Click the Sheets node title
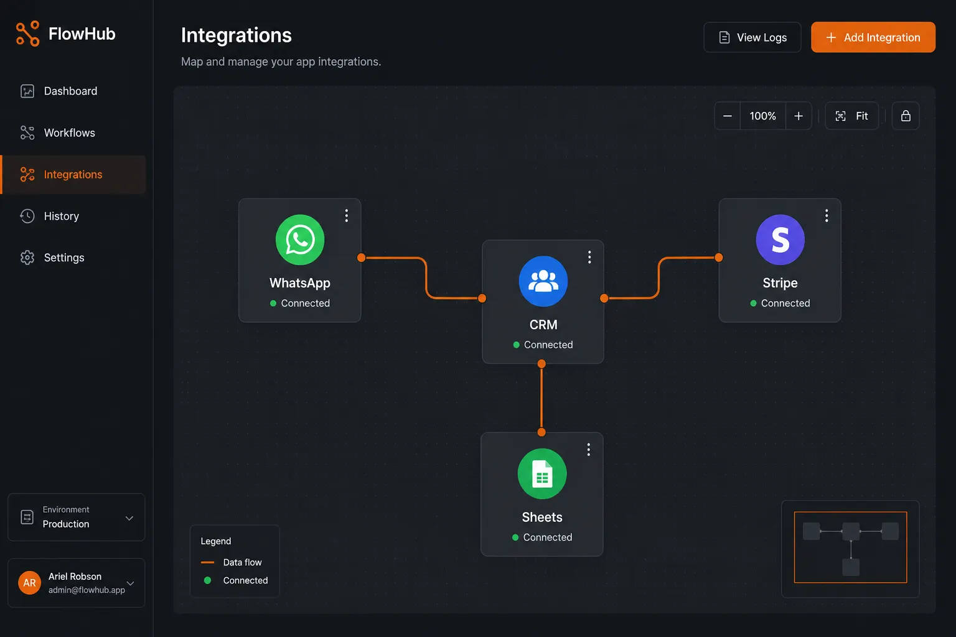This screenshot has width=956, height=637. click(x=542, y=518)
